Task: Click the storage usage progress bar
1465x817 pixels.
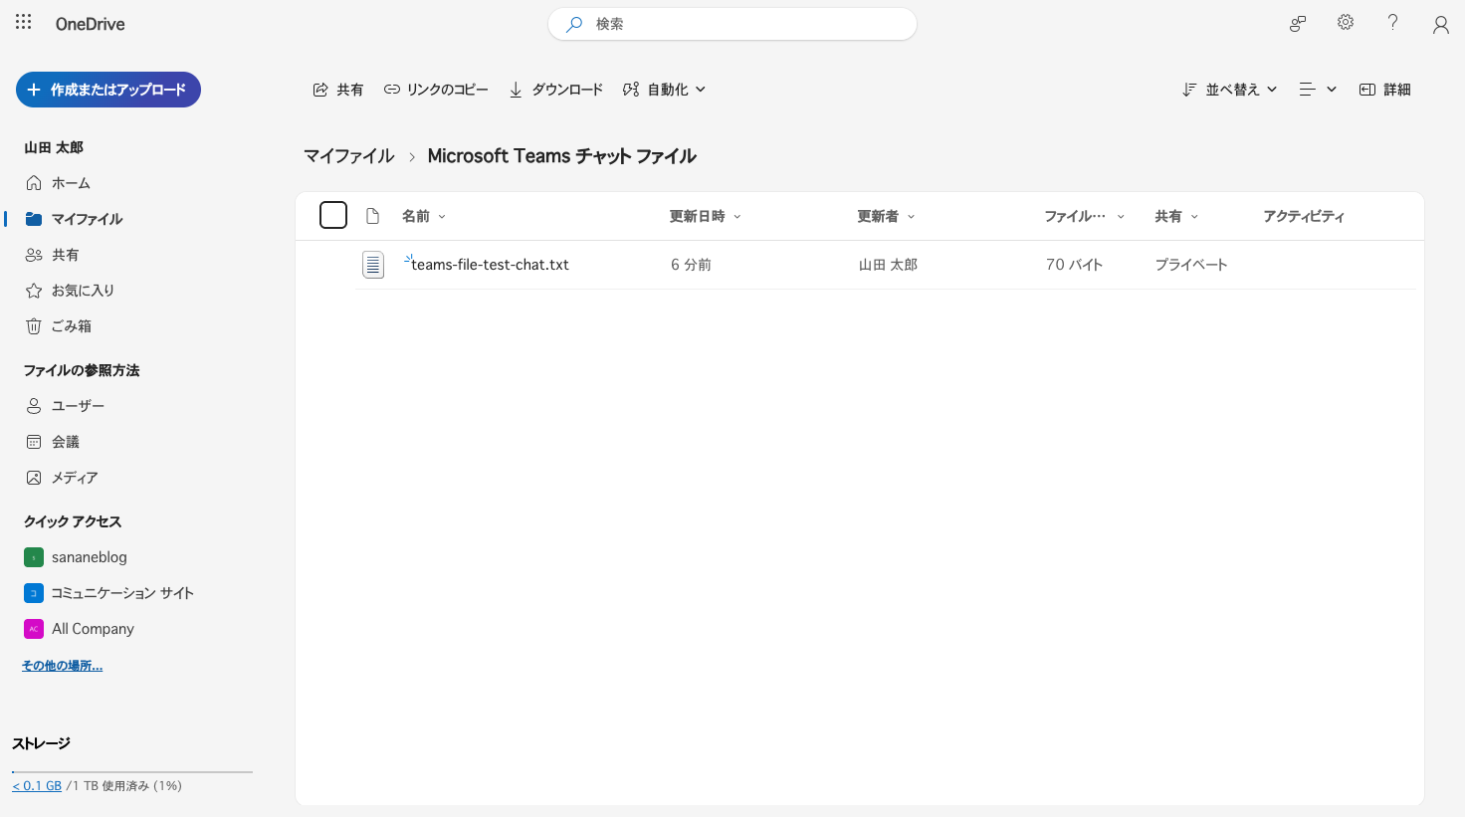Action: click(x=132, y=771)
